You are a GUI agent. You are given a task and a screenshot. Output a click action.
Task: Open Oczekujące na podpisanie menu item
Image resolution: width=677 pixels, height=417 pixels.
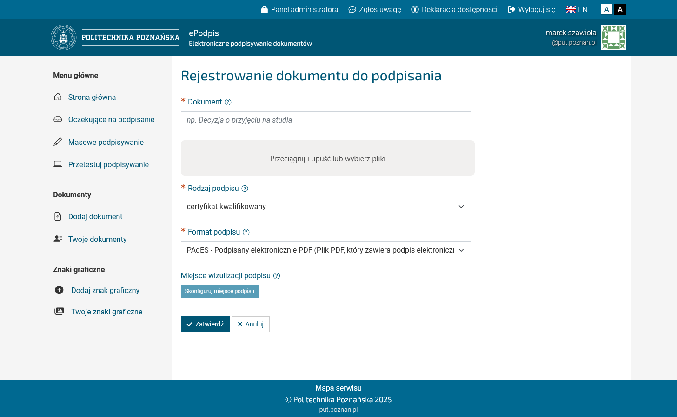pos(111,120)
